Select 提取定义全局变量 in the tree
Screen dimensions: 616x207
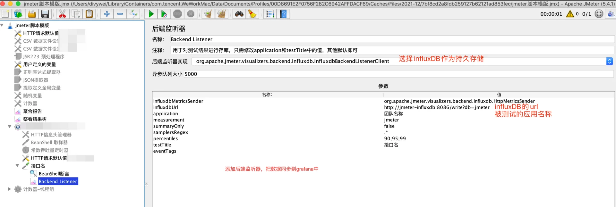(42, 88)
